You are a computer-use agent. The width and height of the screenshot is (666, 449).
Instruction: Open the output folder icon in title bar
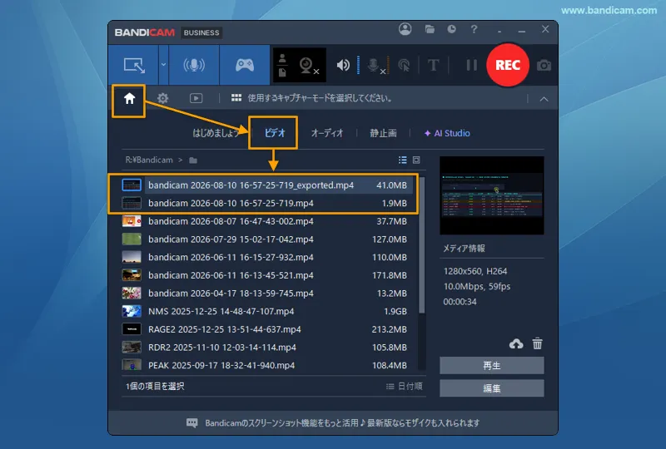430,29
